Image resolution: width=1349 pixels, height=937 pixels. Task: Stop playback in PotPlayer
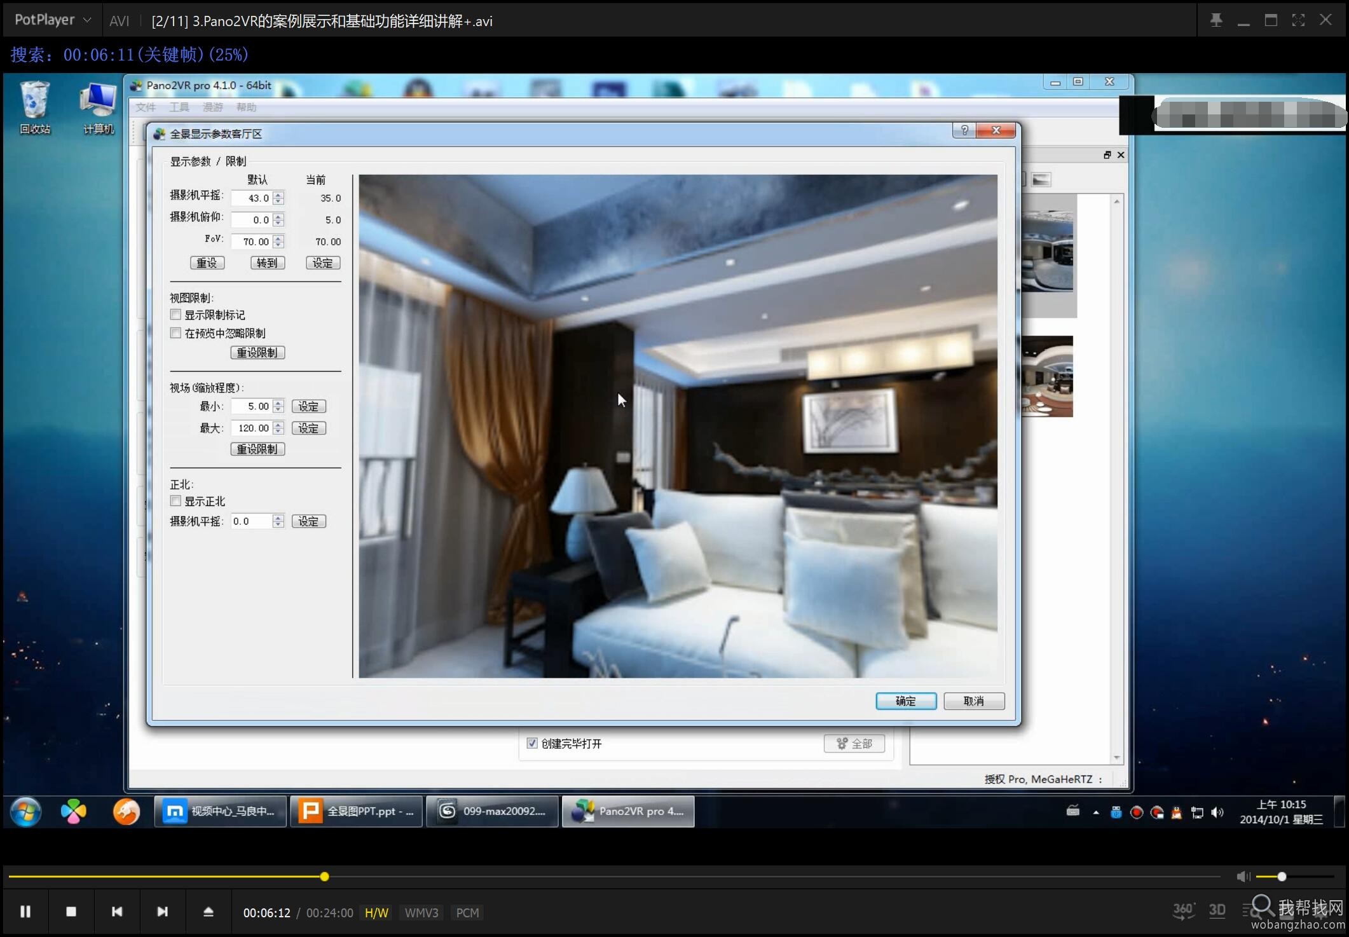coord(71,912)
